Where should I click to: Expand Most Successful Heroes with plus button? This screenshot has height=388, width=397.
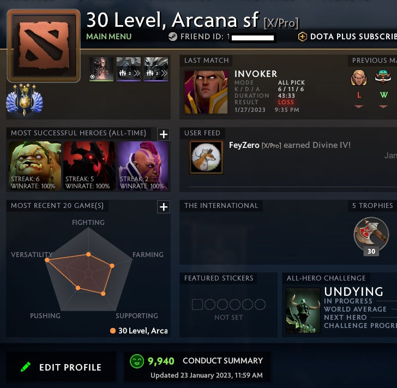coord(164,134)
